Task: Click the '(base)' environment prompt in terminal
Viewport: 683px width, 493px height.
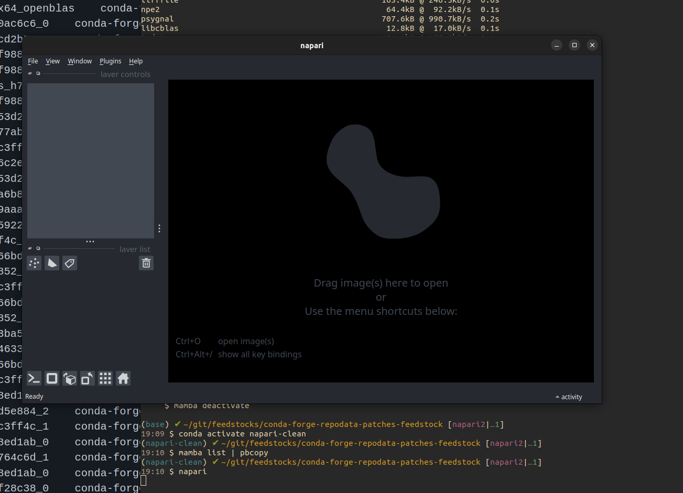Action: point(156,424)
